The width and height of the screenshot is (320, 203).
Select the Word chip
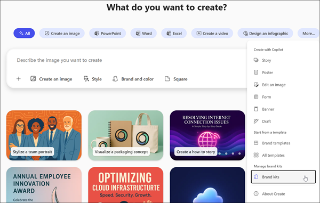pyautogui.click(x=143, y=33)
